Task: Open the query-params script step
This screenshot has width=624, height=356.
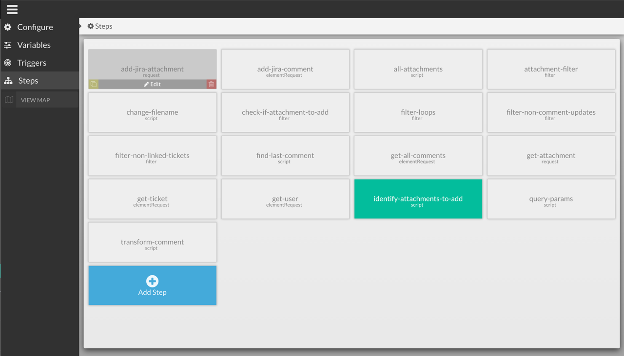Action: click(551, 199)
